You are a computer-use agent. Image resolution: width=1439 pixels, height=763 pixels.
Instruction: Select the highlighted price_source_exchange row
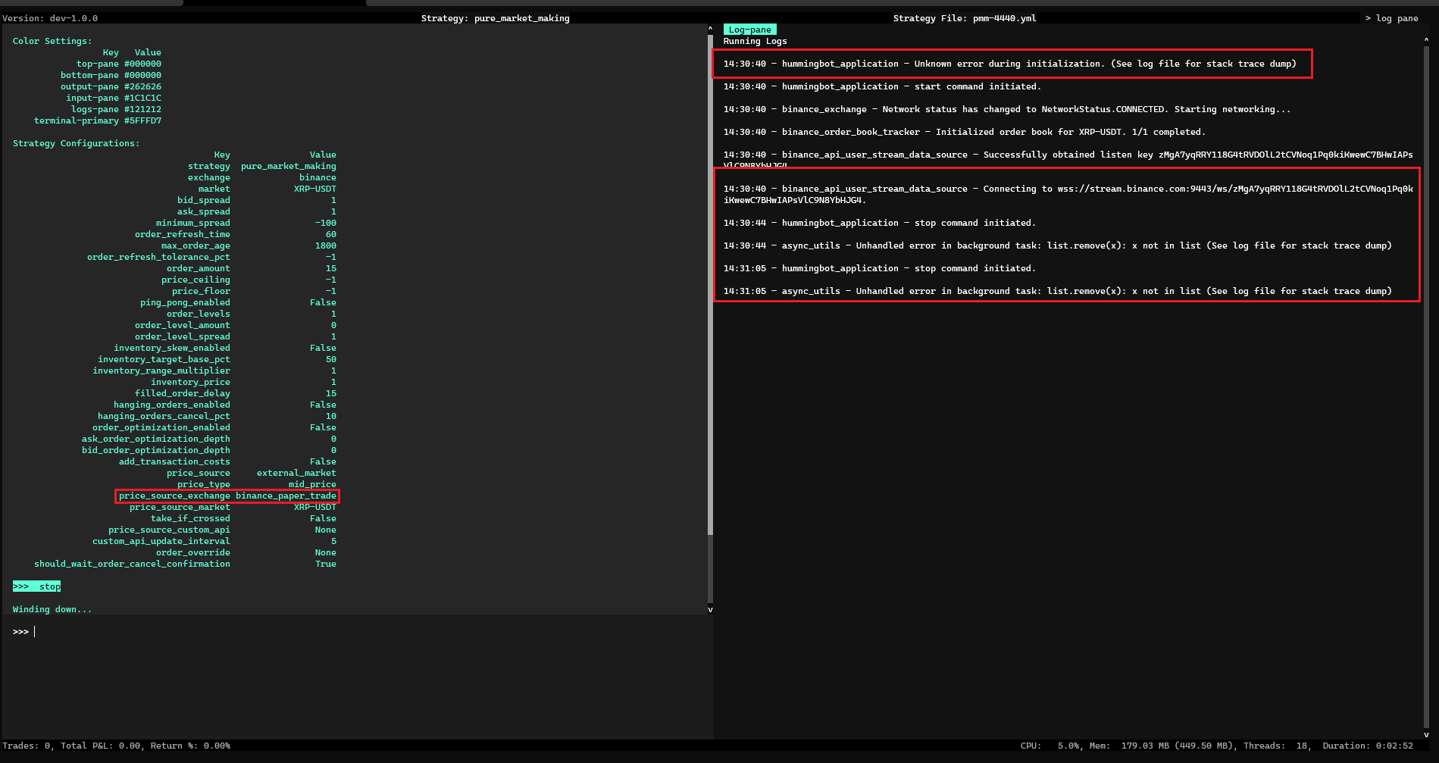coord(227,496)
